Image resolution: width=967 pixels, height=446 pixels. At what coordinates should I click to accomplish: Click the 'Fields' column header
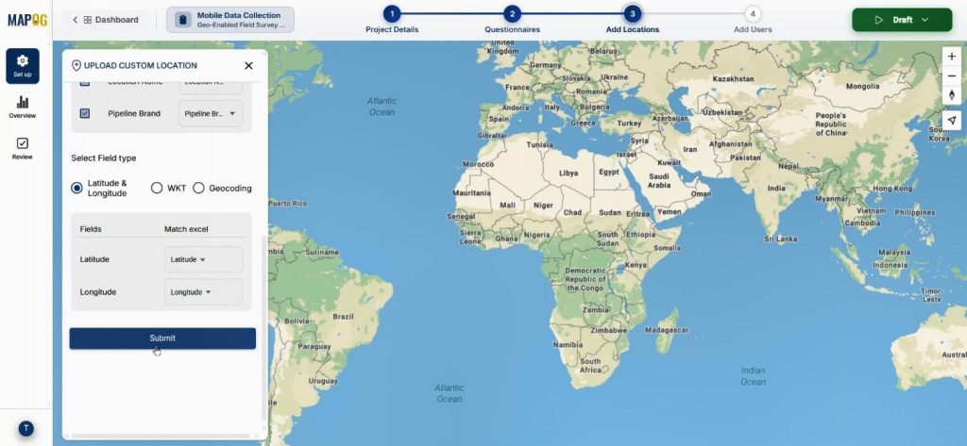pos(91,229)
